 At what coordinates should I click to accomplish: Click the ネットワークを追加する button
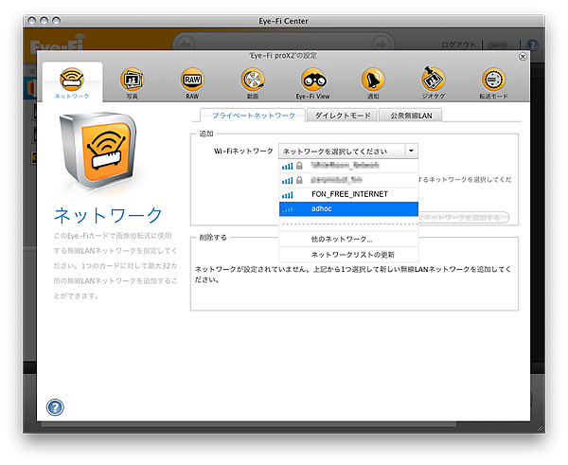pyautogui.click(x=464, y=218)
